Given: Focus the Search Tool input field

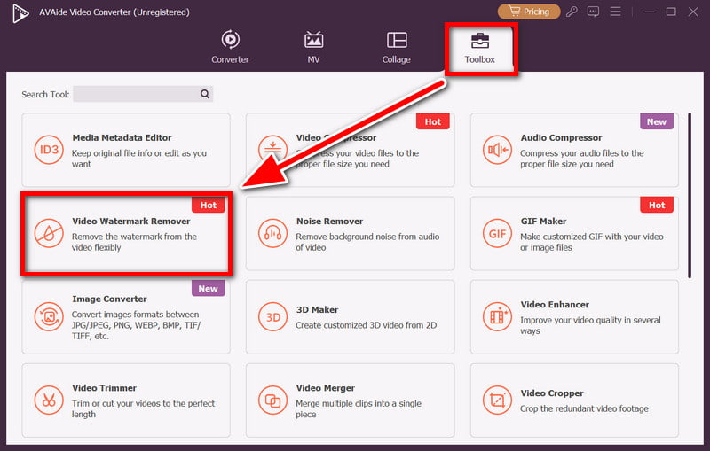Looking at the screenshot, I should 143,94.
